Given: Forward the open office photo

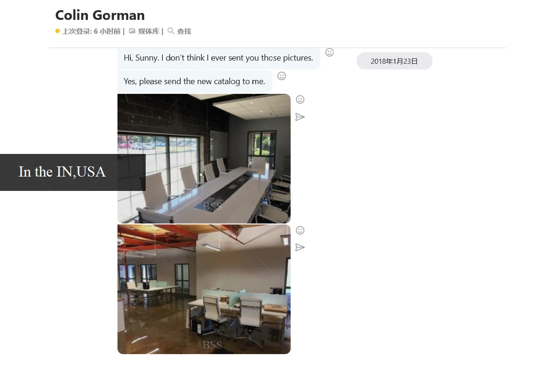Looking at the screenshot, I should [x=300, y=247].
